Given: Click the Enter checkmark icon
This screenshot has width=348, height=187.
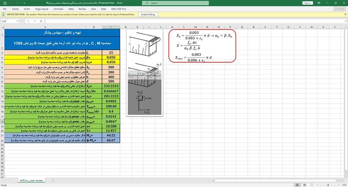Looking at the screenshot, I should 34,21.
